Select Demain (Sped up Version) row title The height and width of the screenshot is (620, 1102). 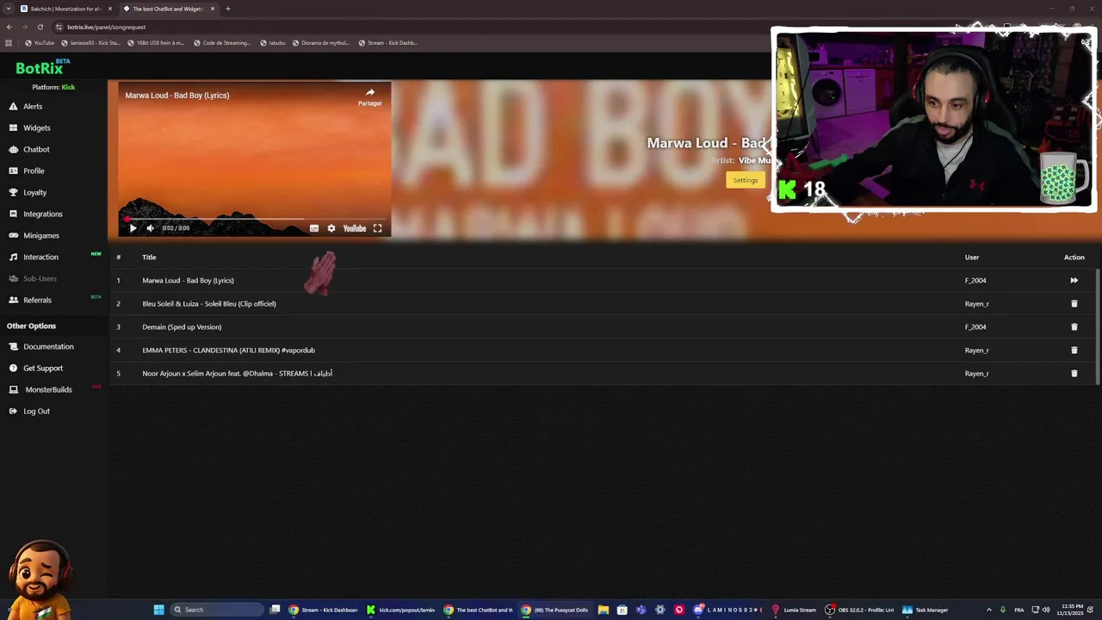(182, 326)
